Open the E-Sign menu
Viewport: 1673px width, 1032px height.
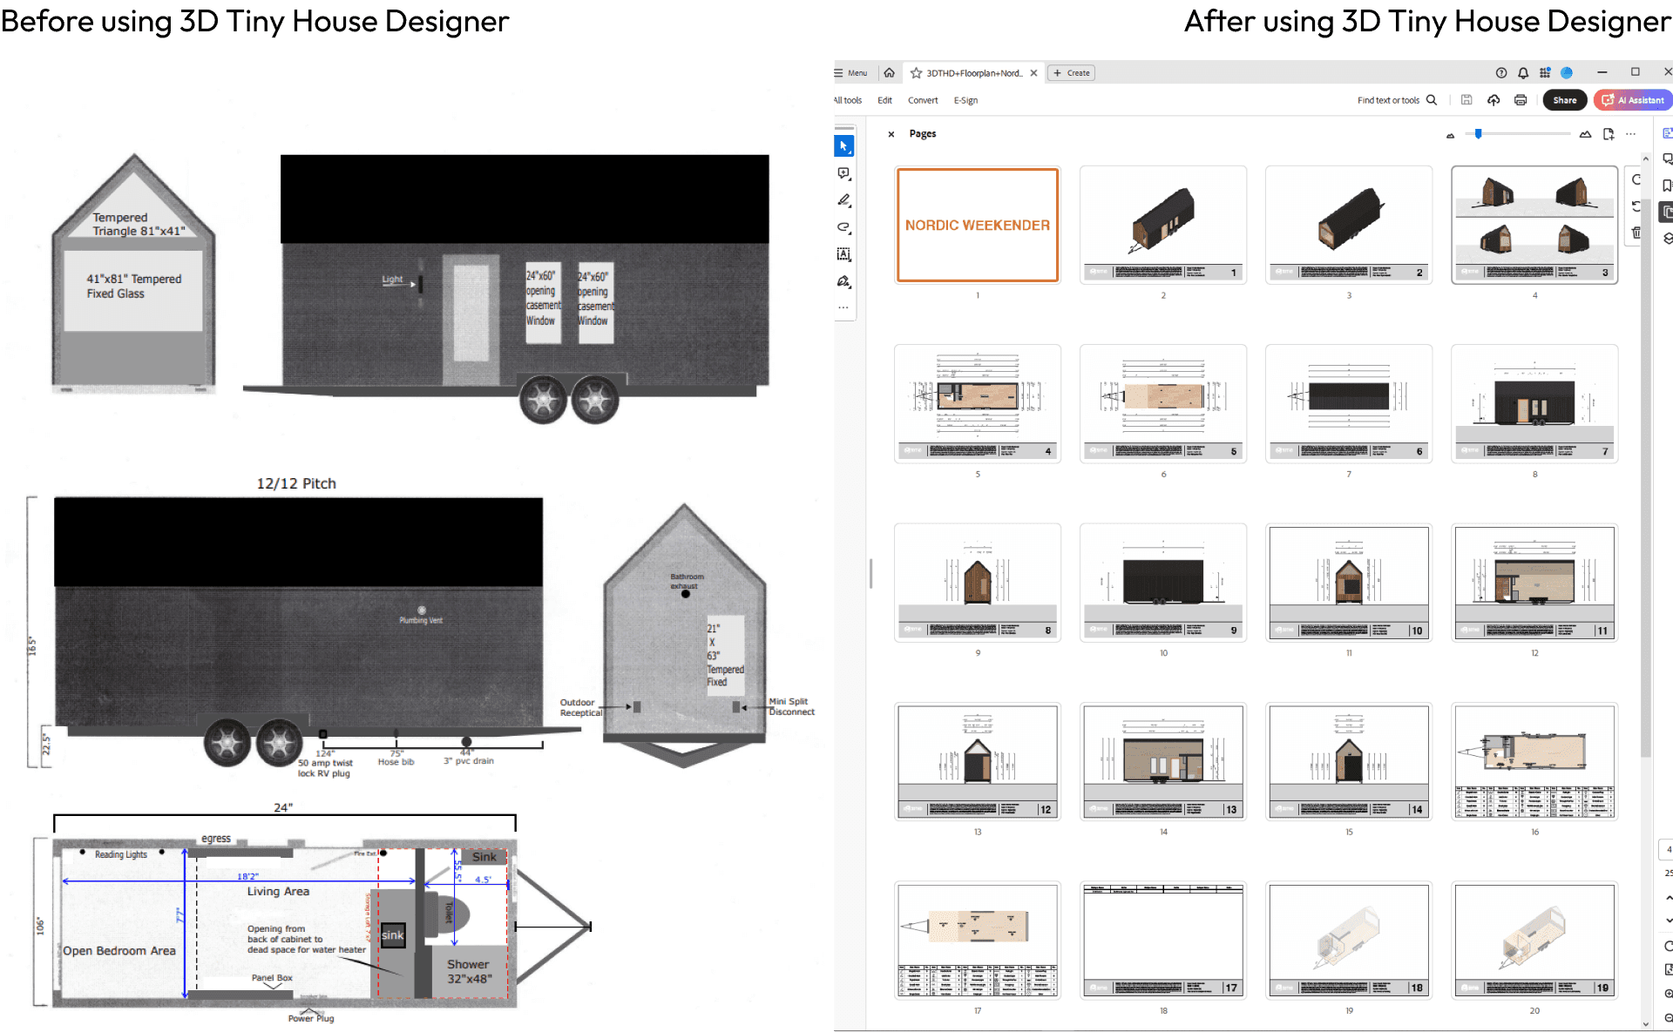(965, 100)
